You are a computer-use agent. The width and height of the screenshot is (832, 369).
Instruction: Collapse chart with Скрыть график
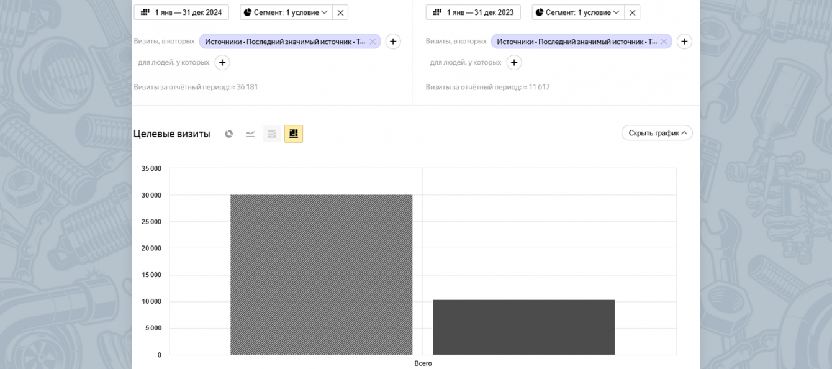(x=657, y=133)
